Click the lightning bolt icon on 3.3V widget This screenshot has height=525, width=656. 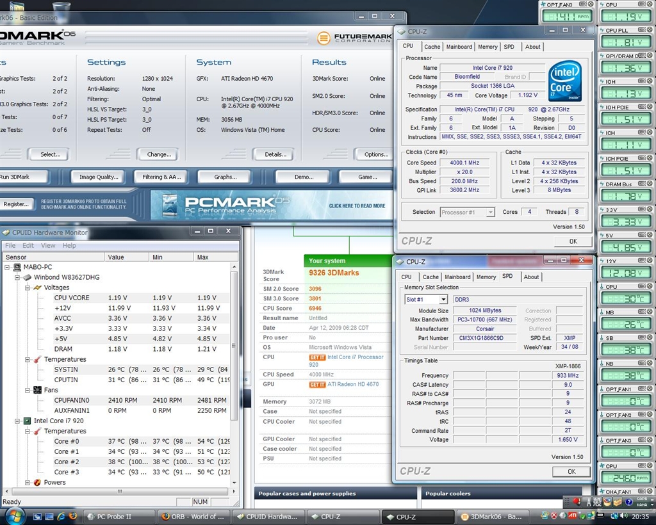click(603, 209)
